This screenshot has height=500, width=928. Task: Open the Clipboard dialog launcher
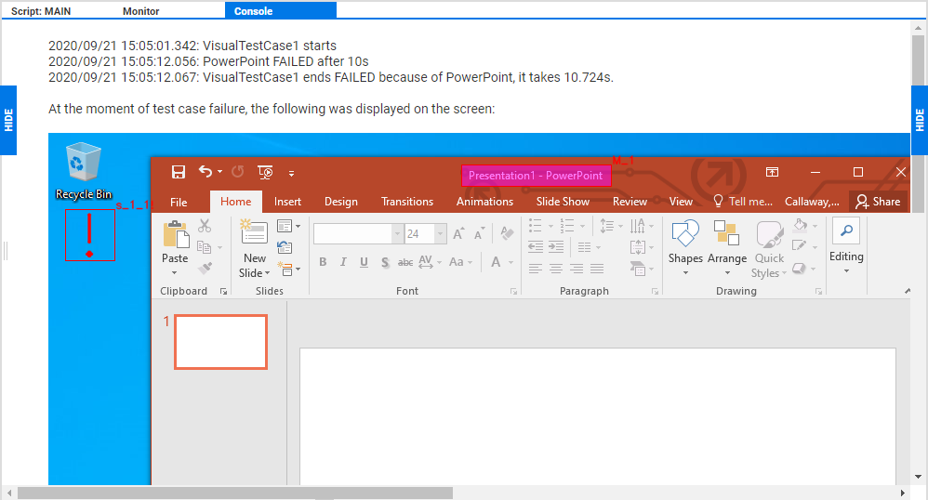click(x=223, y=291)
